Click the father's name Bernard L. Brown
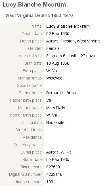This screenshot has height=186, width=111. point(62,93)
